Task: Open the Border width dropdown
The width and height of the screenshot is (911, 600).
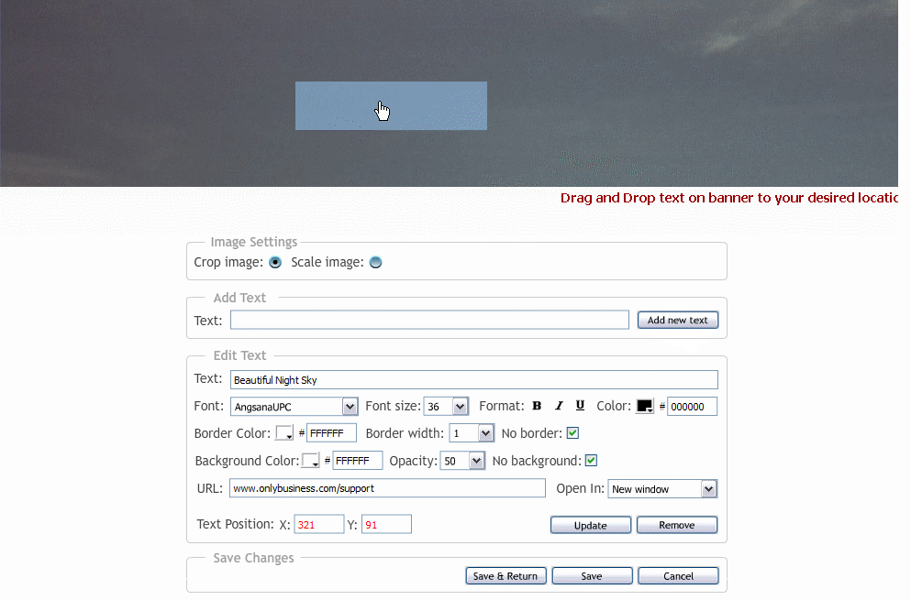Action: coord(472,433)
